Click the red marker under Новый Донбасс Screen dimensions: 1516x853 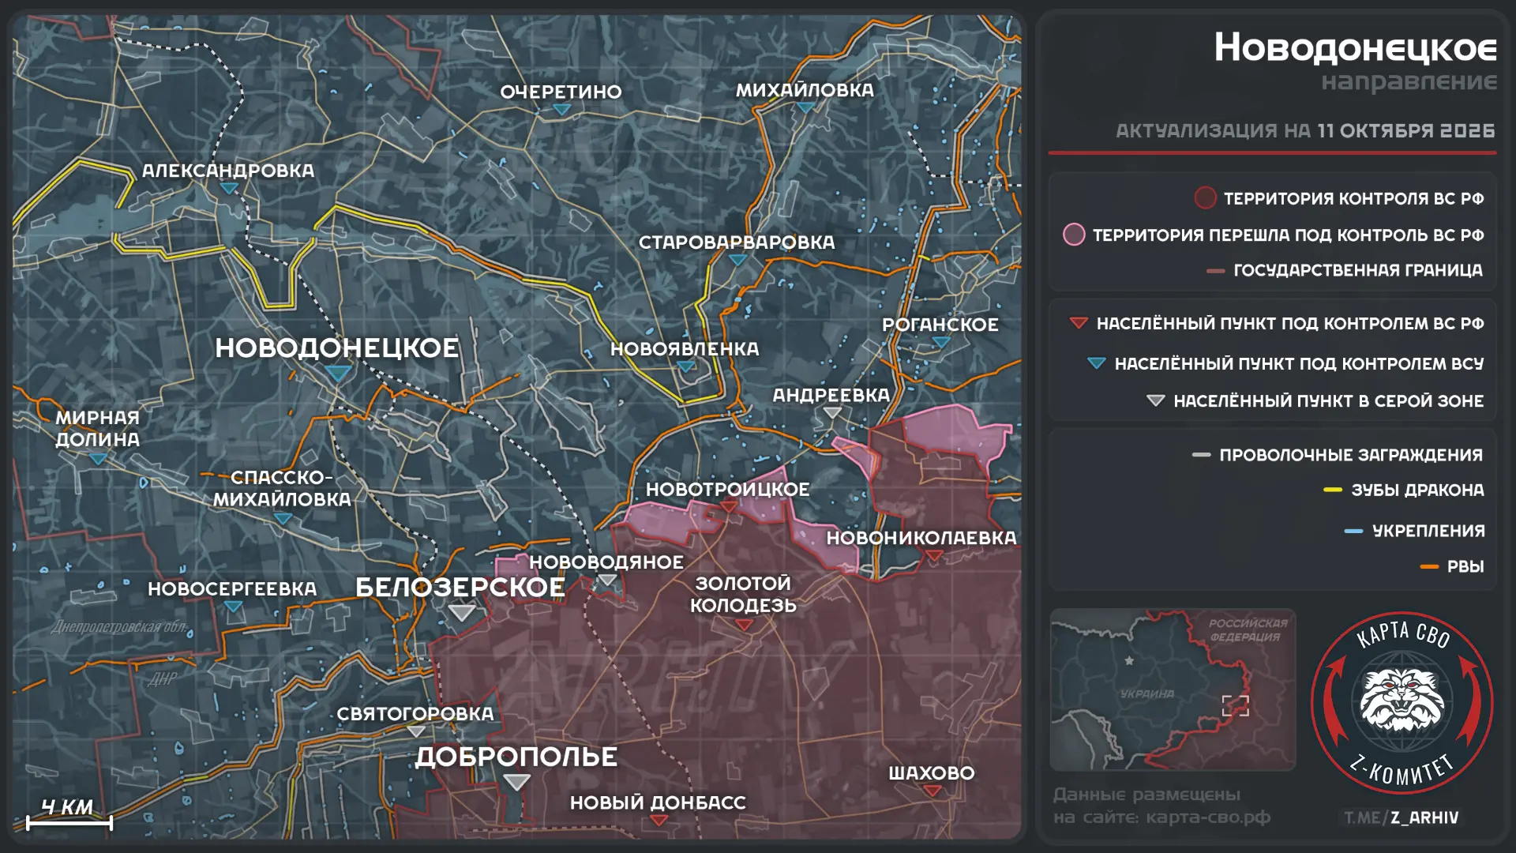[x=659, y=821]
